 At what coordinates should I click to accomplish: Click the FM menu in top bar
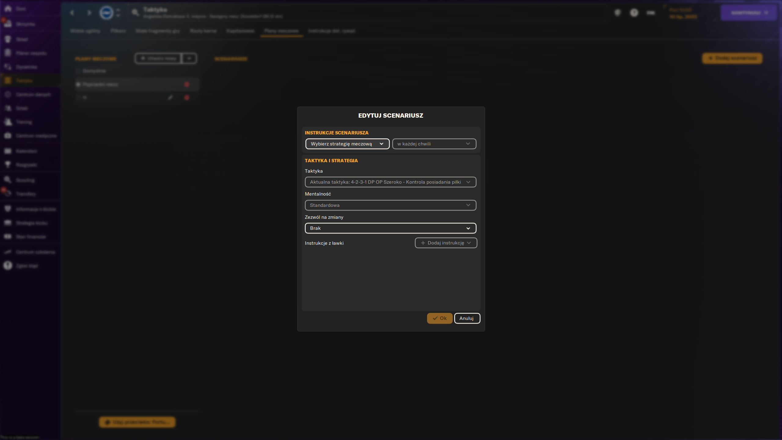click(x=651, y=13)
